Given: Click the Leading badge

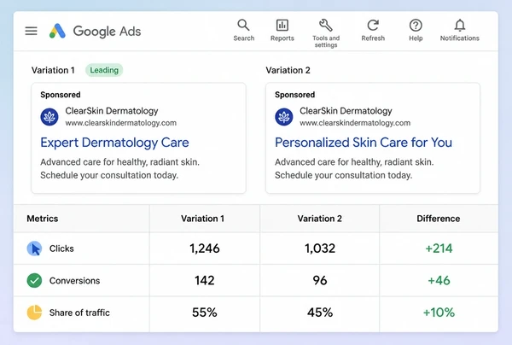Looking at the screenshot, I should [104, 70].
